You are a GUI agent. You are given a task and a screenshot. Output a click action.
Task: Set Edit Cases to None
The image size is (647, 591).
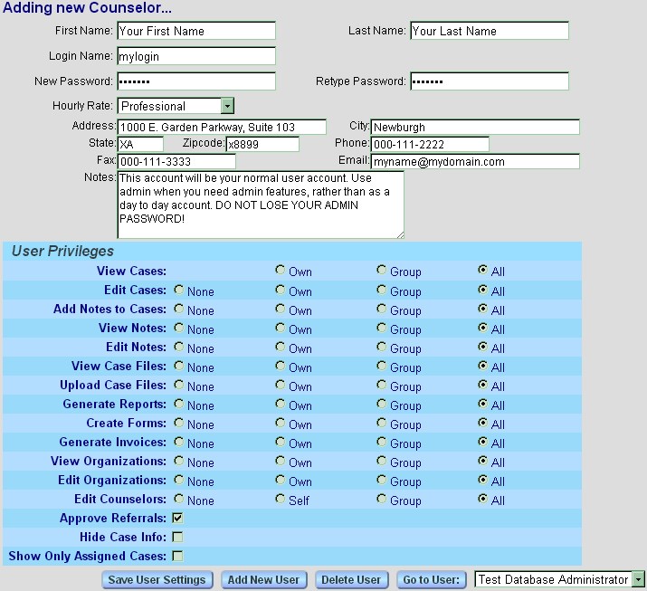coord(179,291)
